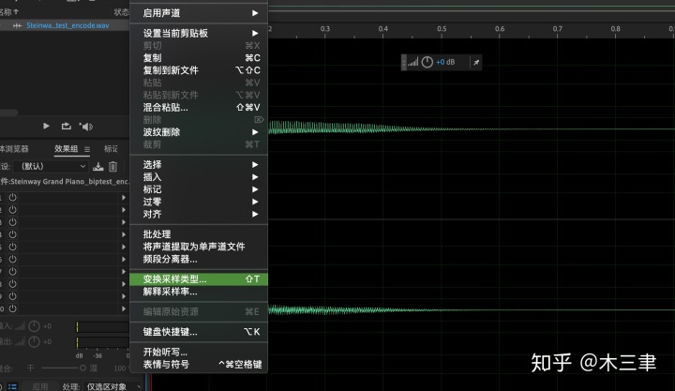
Task: Expand the 对齐 submenu
Action: (199, 214)
